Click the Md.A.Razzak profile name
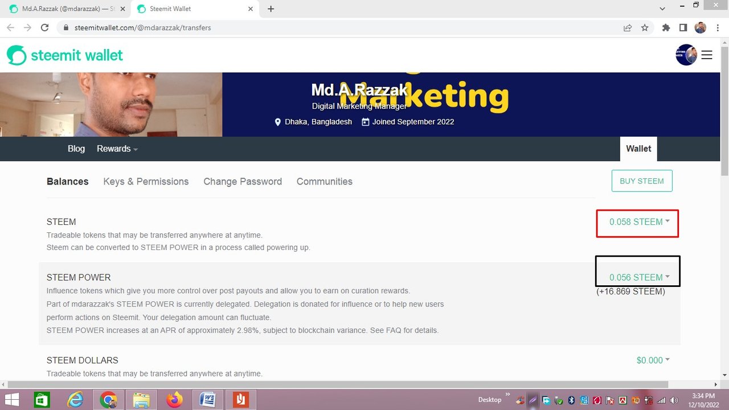729x410 pixels. point(360,90)
